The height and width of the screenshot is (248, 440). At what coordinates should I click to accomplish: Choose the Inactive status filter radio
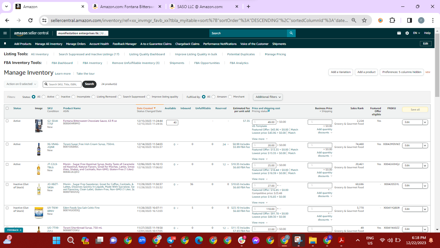coord(58,97)
